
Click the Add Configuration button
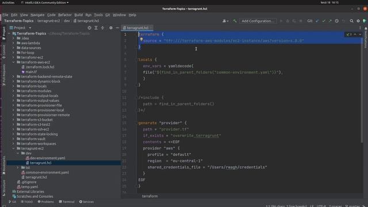click(x=258, y=21)
